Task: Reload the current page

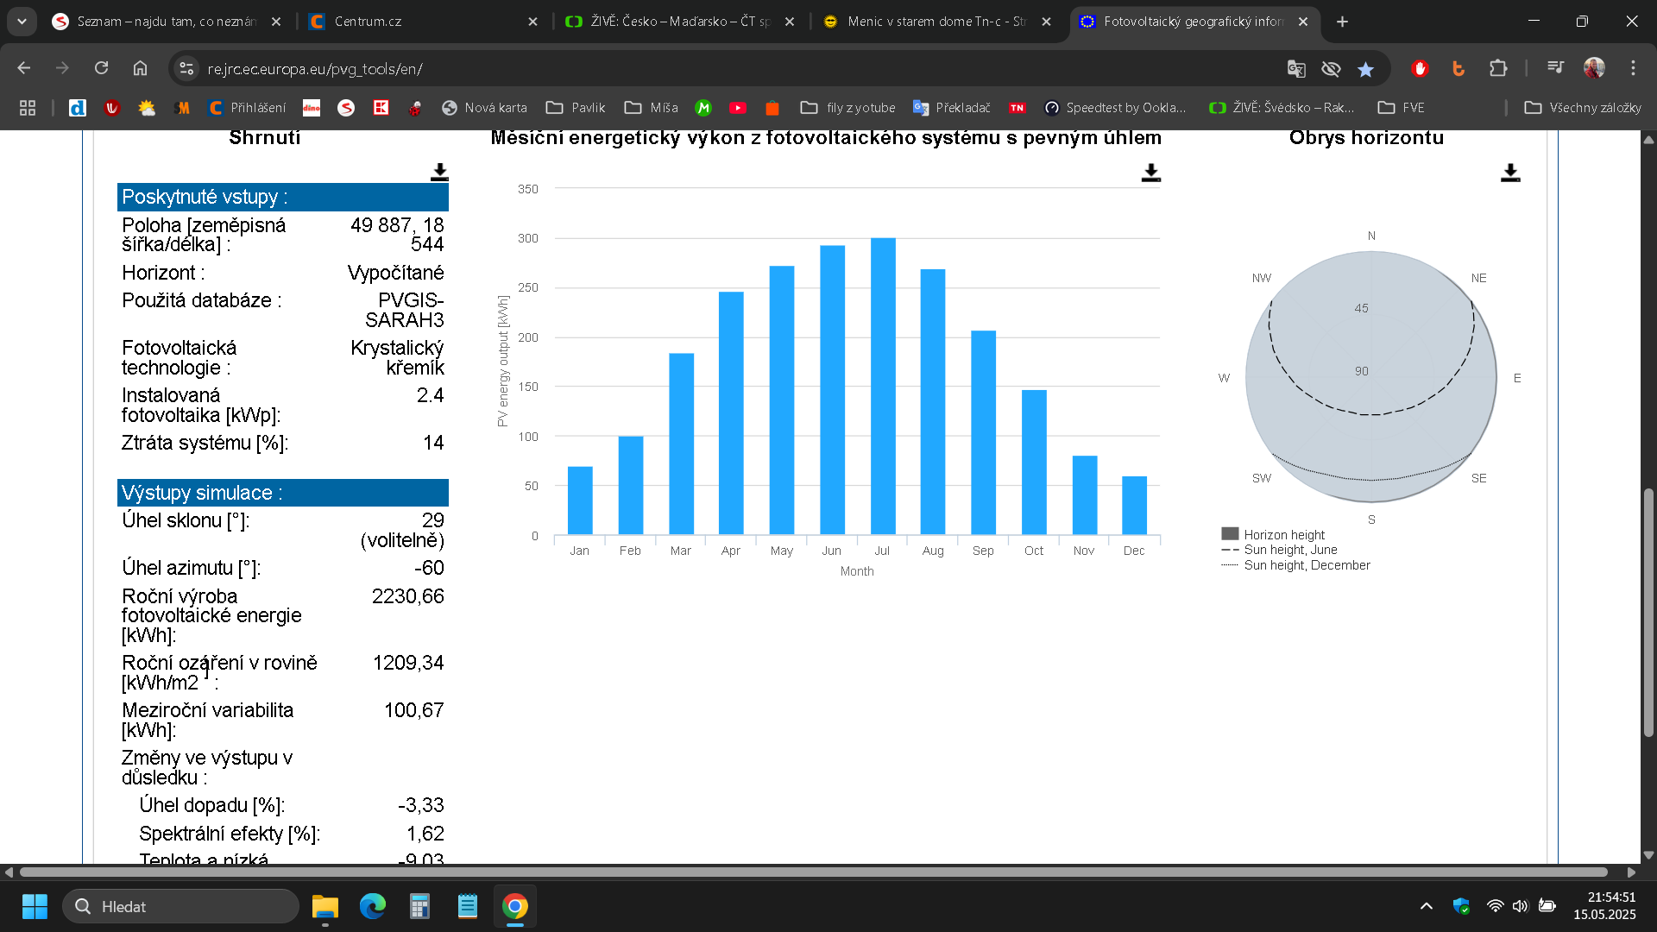Action: click(x=101, y=68)
